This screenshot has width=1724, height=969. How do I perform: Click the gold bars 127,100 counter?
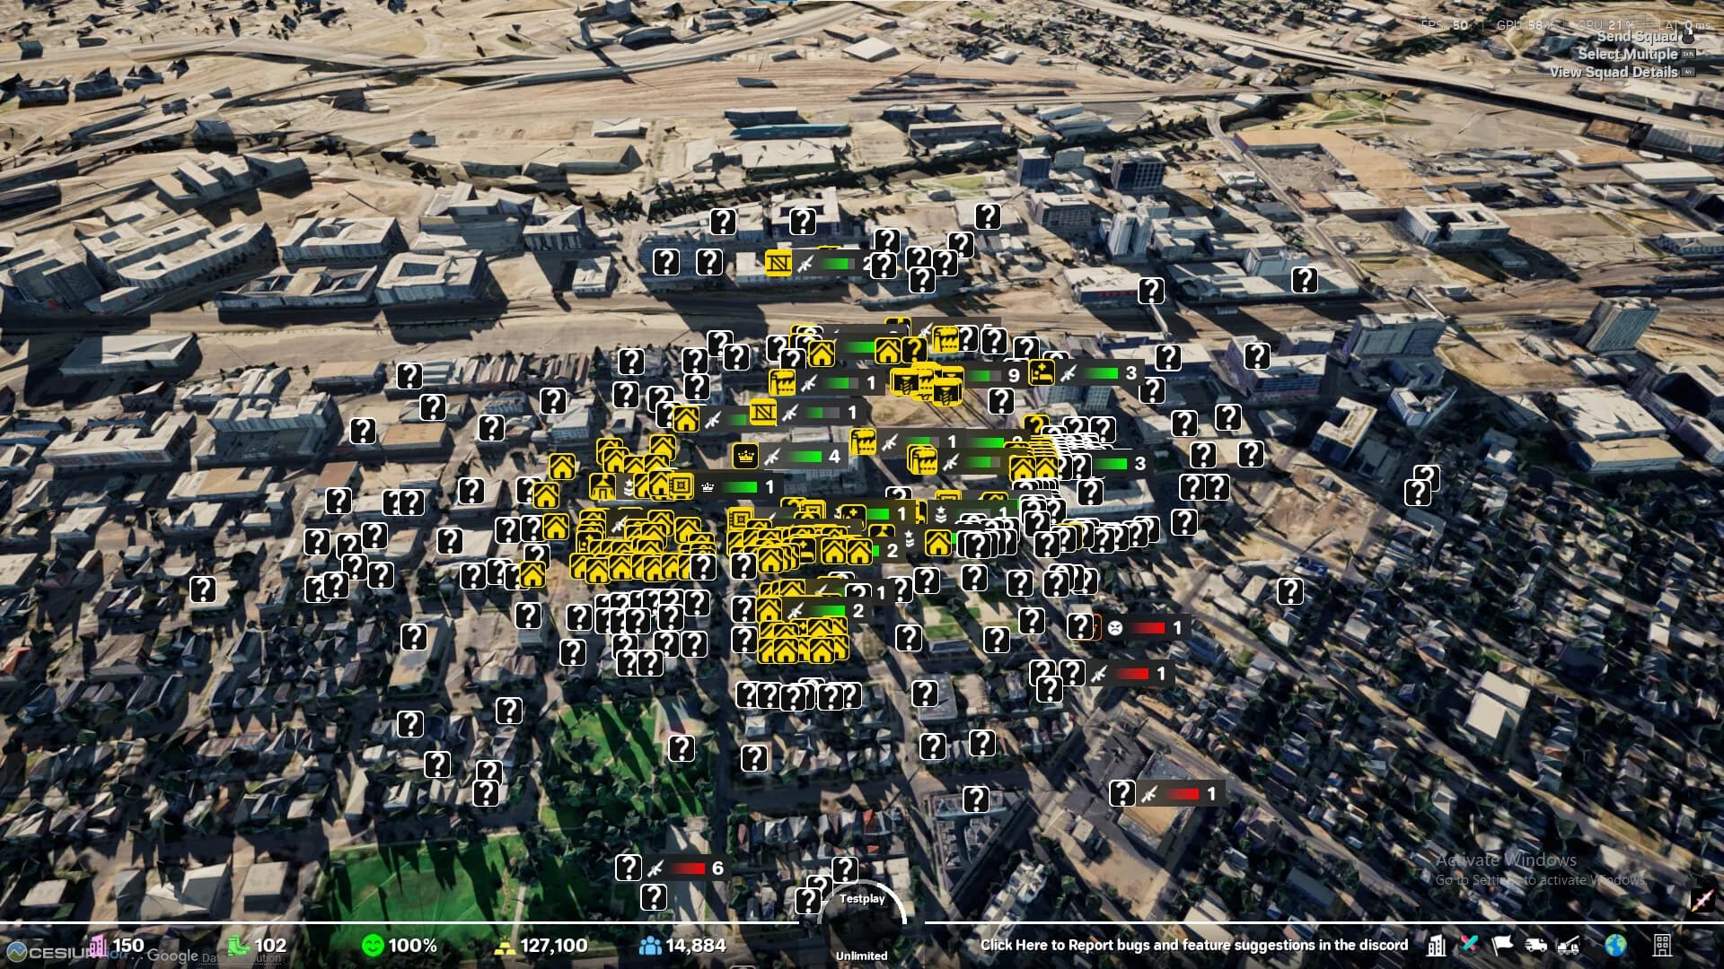[541, 945]
